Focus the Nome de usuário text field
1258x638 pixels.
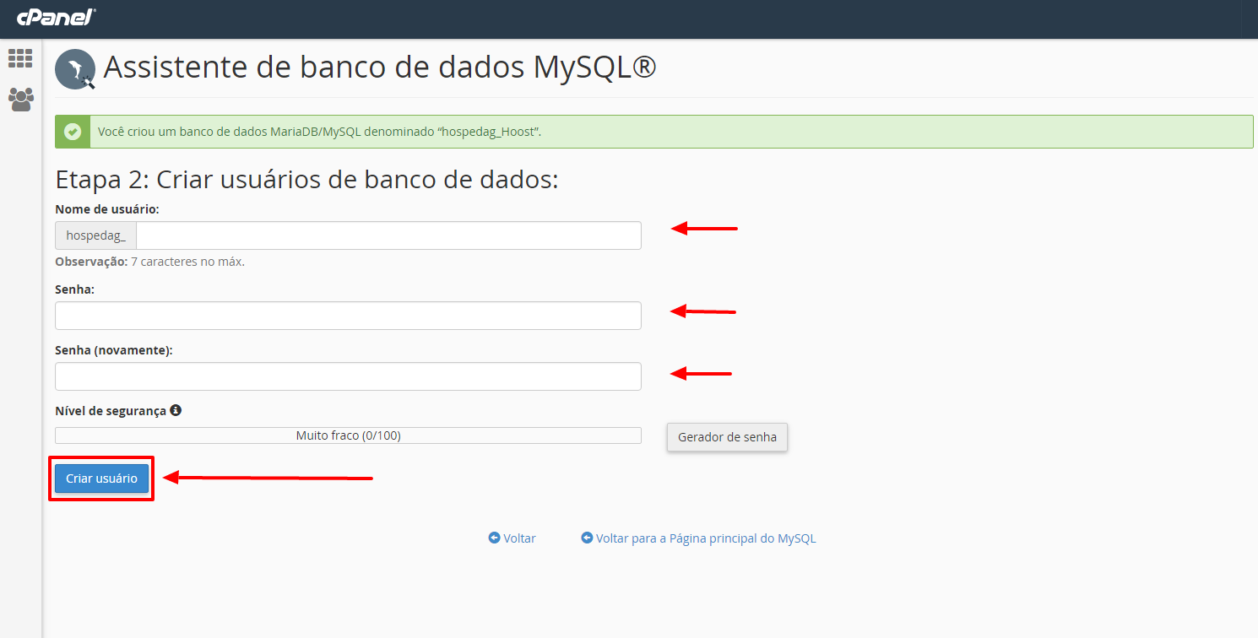388,235
